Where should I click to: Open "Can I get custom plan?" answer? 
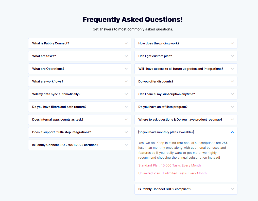(155, 56)
